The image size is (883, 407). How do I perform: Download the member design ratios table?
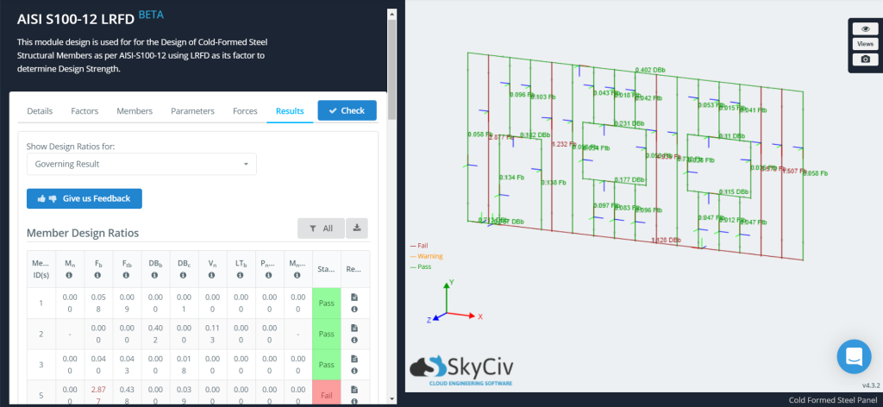357,228
